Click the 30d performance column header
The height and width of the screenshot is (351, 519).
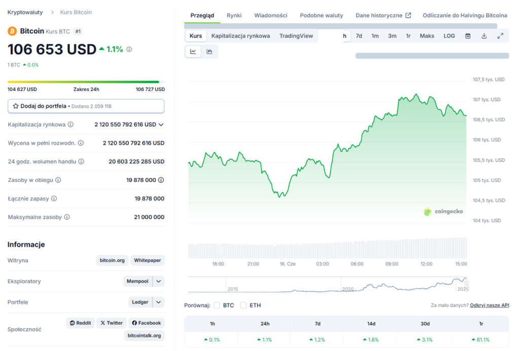pos(425,324)
